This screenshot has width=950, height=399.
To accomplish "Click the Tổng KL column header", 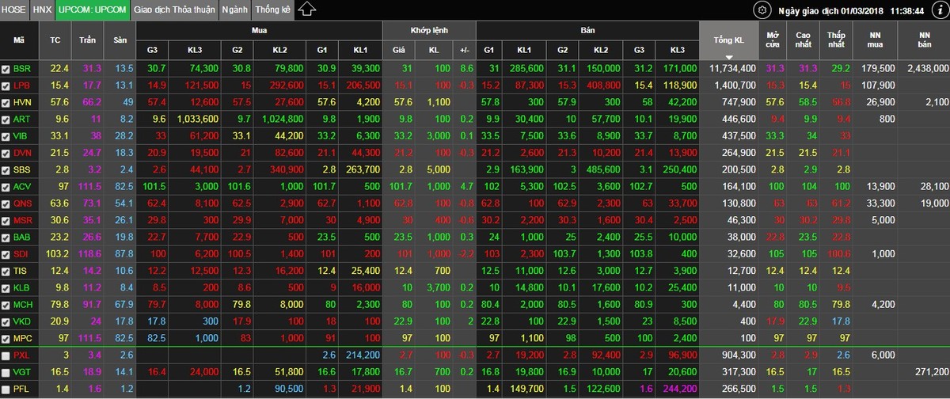I will [x=728, y=40].
